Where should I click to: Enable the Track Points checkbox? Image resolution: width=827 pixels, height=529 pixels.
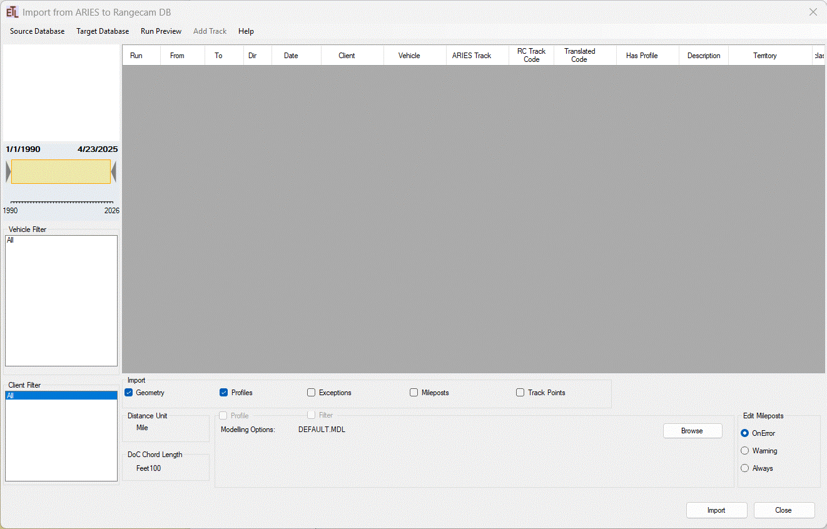click(520, 393)
